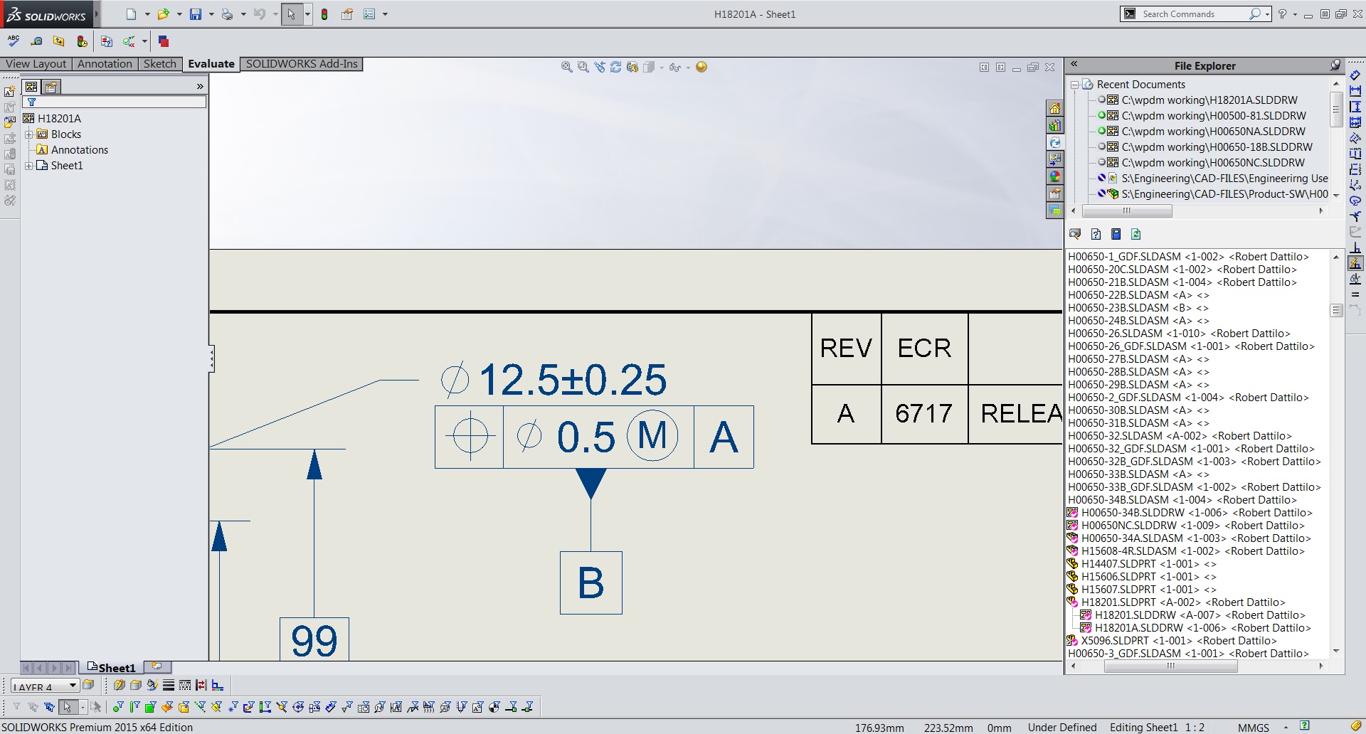Toggle the Pin File Explorer pushpin
1366x734 pixels.
click(1335, 65)
